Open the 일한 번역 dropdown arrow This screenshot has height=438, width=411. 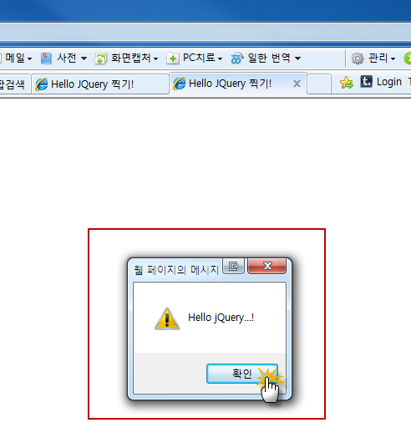click(298, 59)
